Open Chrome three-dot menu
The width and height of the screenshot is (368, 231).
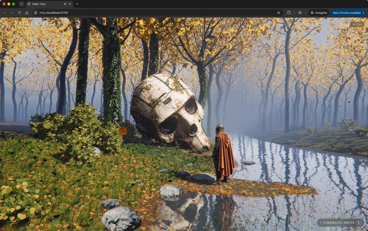[364, 12]
